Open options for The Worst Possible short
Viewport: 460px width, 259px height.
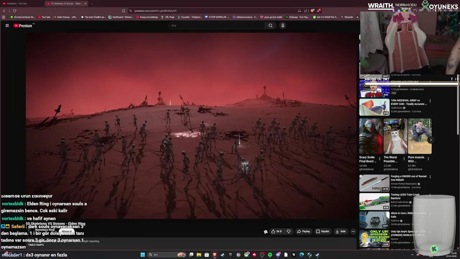[x=404, y=159]
